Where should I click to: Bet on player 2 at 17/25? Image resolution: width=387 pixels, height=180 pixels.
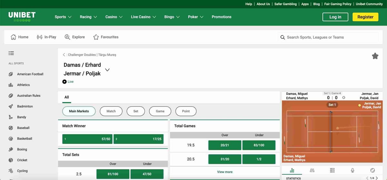(x=138, y=139)
